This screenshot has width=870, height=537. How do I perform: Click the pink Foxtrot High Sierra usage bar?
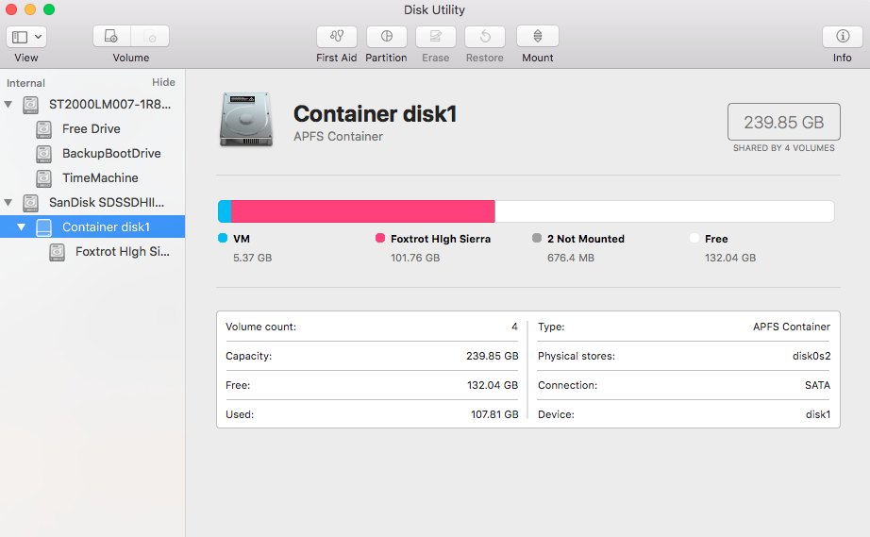(x=362, y=211)
